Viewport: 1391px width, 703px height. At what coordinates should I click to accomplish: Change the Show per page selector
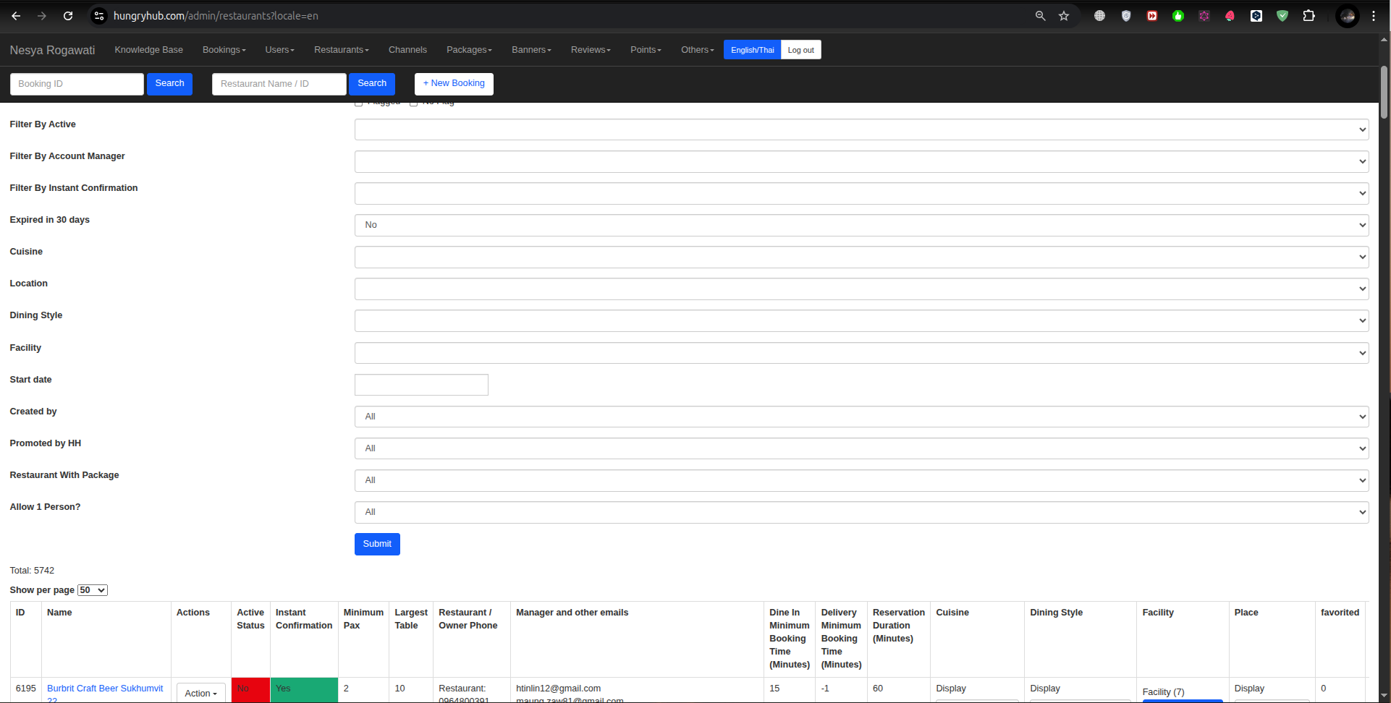[93, 590]
